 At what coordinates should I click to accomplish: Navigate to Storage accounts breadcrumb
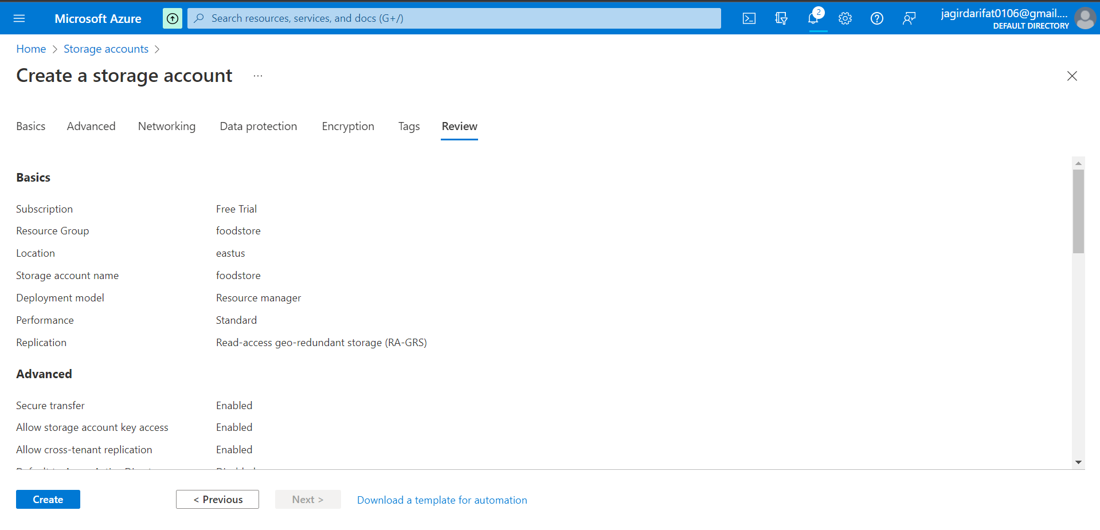click(x=105, y=49)
